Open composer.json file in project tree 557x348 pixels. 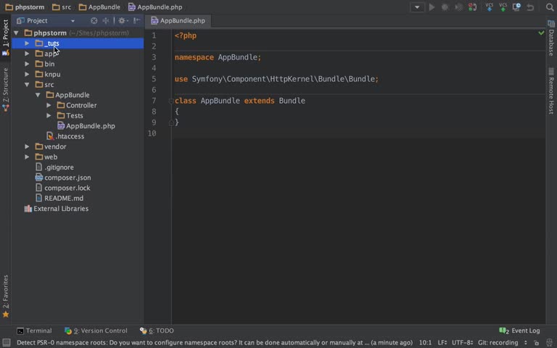[x=67, y=178]
